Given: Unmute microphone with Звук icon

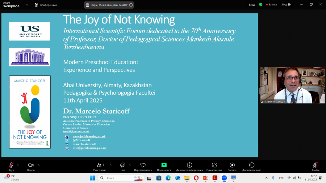Looking at the screenshot, I should tap(11, 167).
